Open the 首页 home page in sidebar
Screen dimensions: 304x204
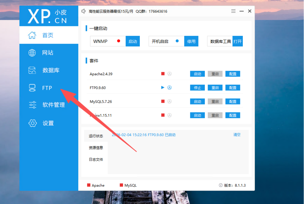point(49,35)
